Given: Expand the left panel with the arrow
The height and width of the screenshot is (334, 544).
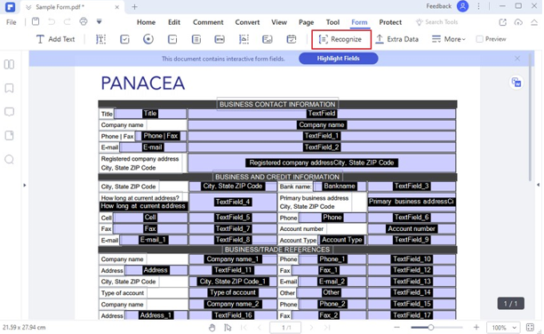Looking at the screenshot, I should (24, 185).
